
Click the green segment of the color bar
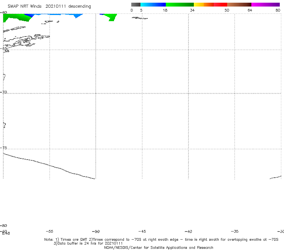180,5
